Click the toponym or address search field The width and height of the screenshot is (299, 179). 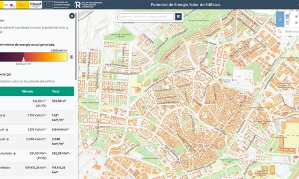tap(145, 17)
